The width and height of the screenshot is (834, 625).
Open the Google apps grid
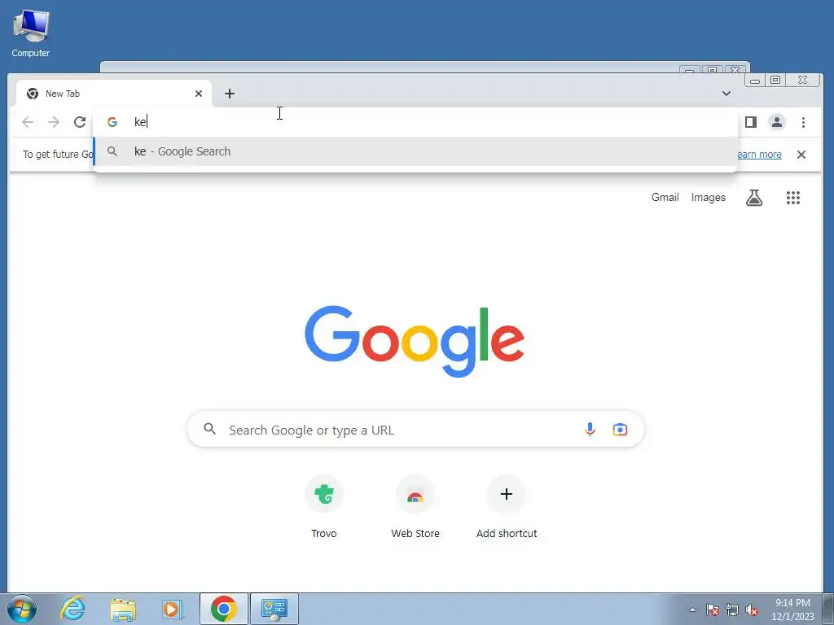[x=793, y=198]
